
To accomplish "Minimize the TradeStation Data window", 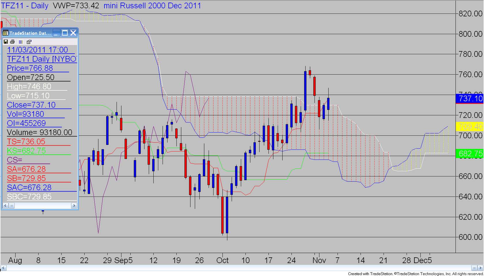I will tap(56, 33).
